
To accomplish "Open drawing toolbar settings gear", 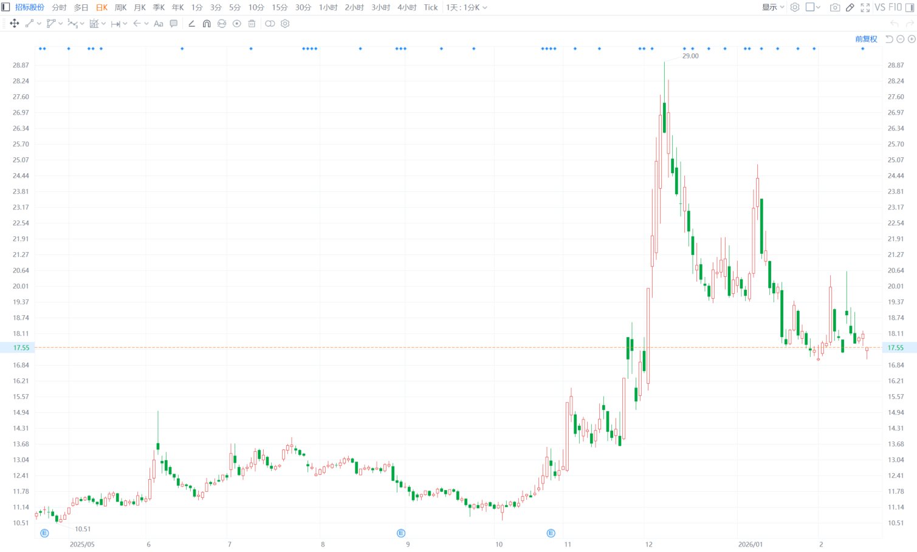I will coord(285,24).
